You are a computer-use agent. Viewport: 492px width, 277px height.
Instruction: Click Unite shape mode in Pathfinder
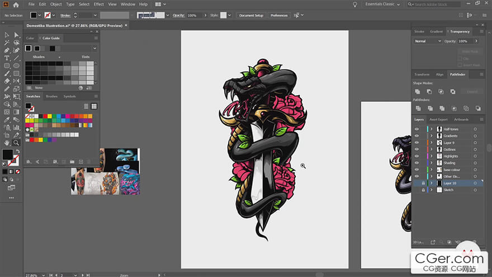pyautogui.click(x=417, y=92)
